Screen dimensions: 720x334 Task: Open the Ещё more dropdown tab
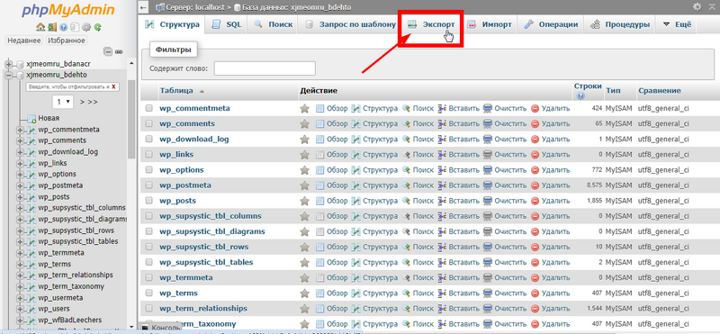(x=677, y=24)
